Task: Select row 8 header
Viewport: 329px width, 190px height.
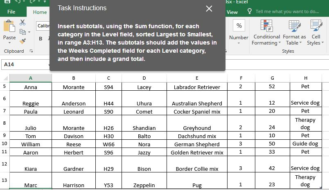Action: coord(5,123)
